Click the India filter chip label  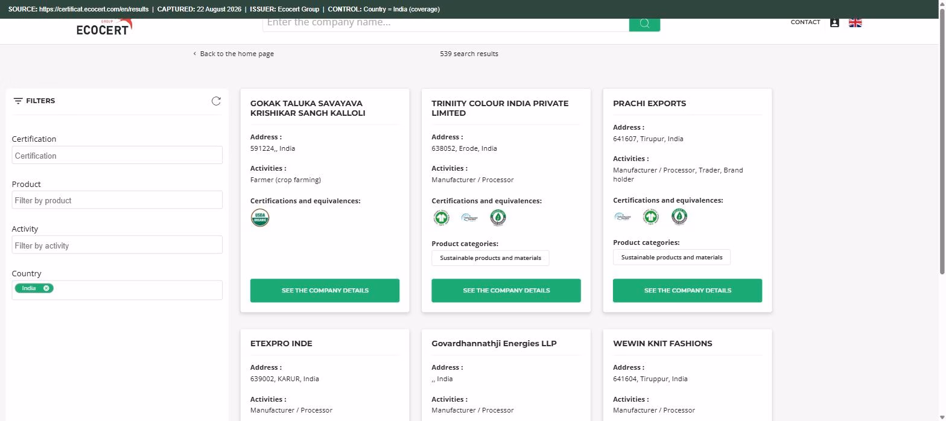[29, 288]
